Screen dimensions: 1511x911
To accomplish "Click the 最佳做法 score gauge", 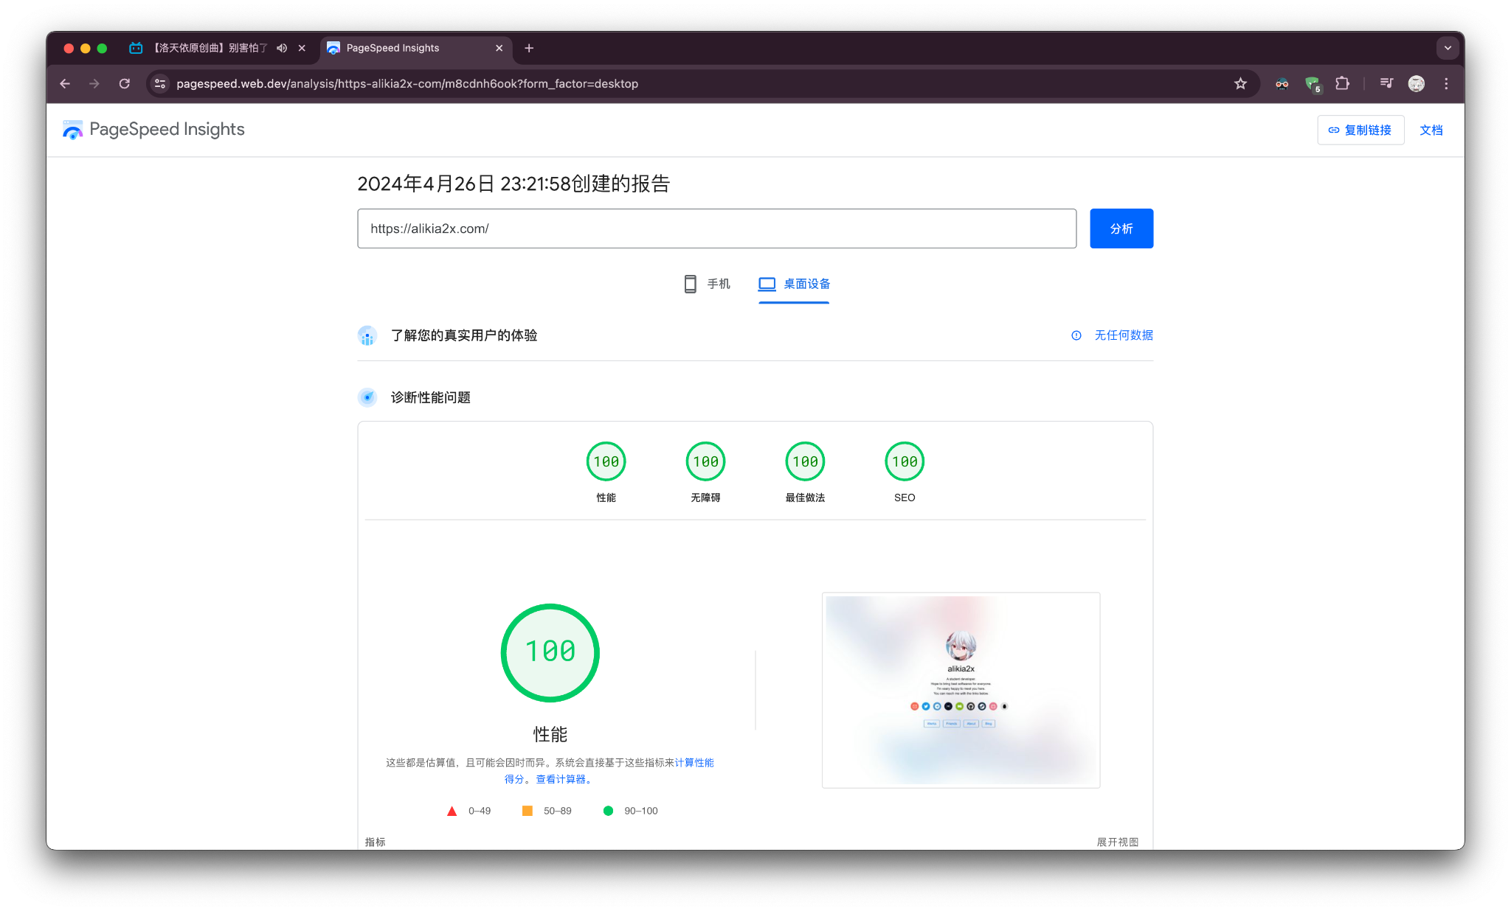I will point(805,461).
